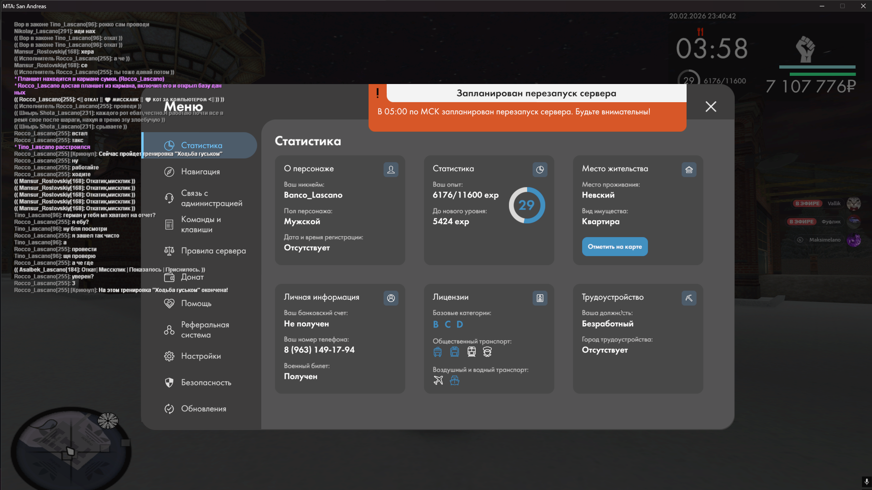Click the pickaxe icon in Трудоустройство card
Screen dimensions: 872x490
[x=689, y=298]
